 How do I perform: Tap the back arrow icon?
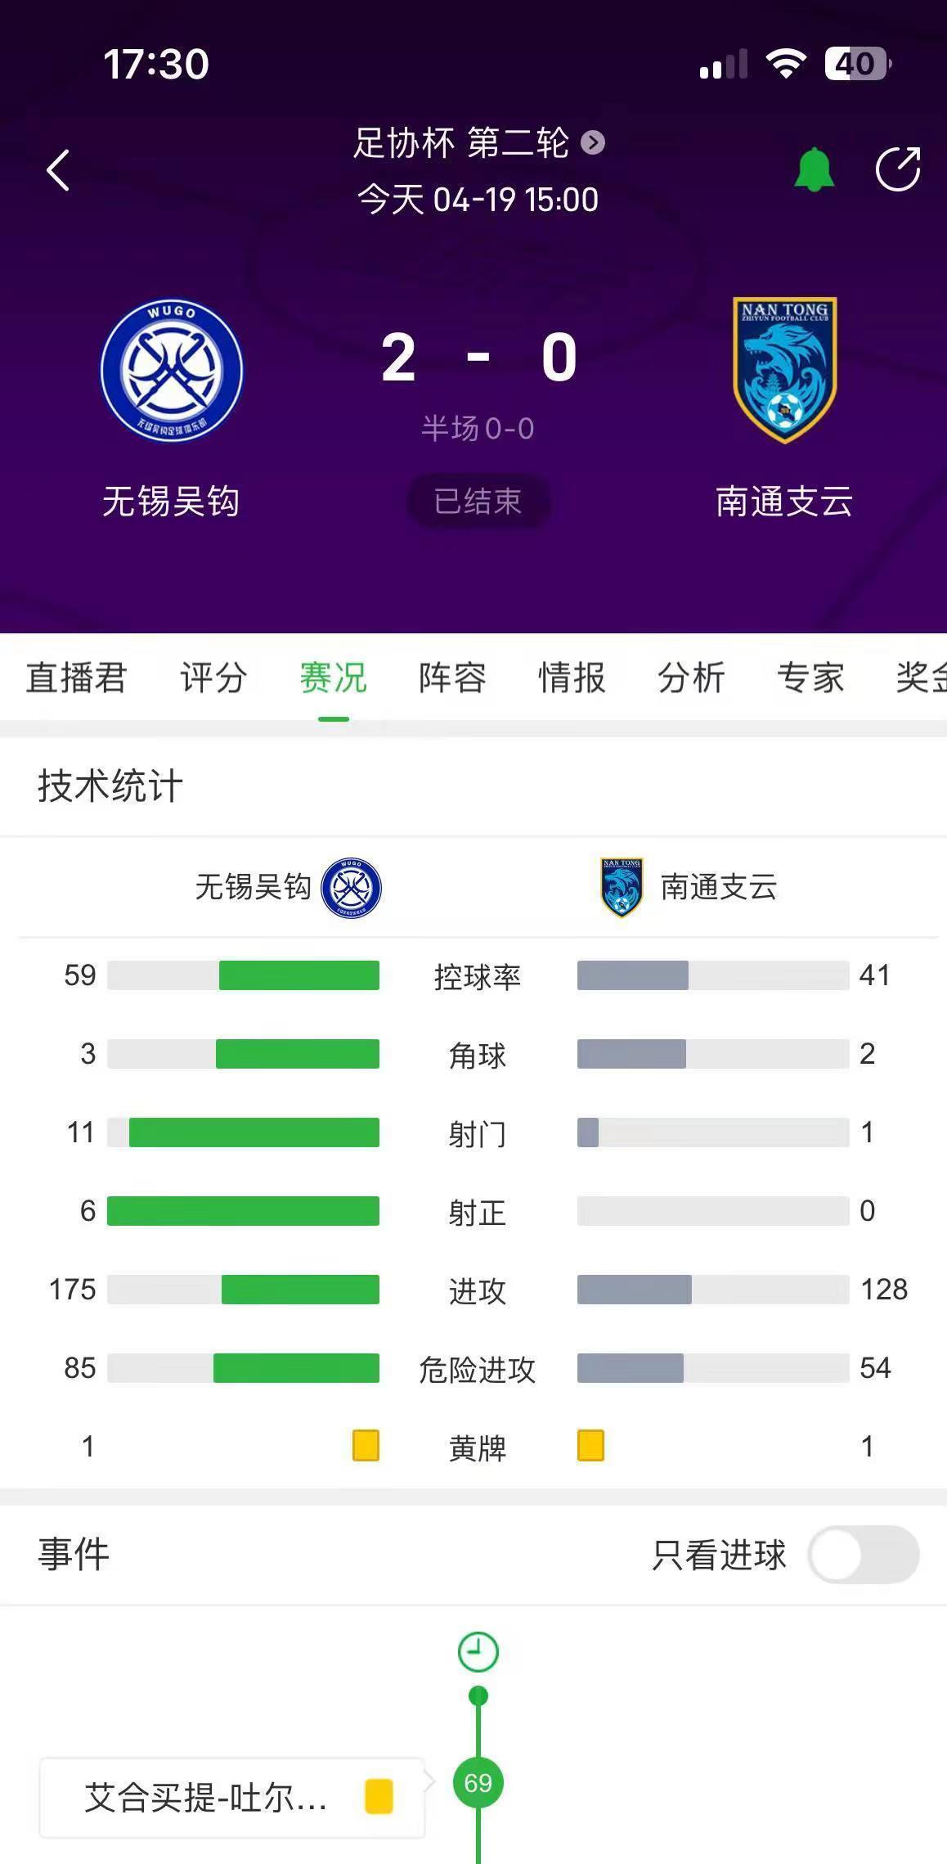click(58, 170)
